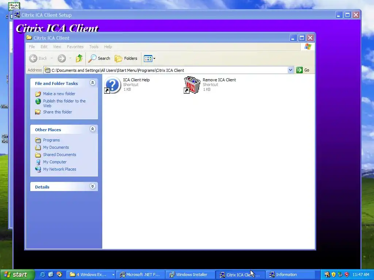374x280 pixels.
Task: Toggle the Folders pane
Action: coord(126,58)
